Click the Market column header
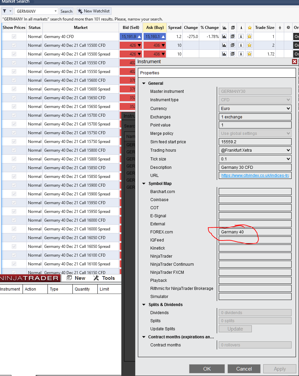299x376 pixels. pyautogui.click(x=81, y=28)
